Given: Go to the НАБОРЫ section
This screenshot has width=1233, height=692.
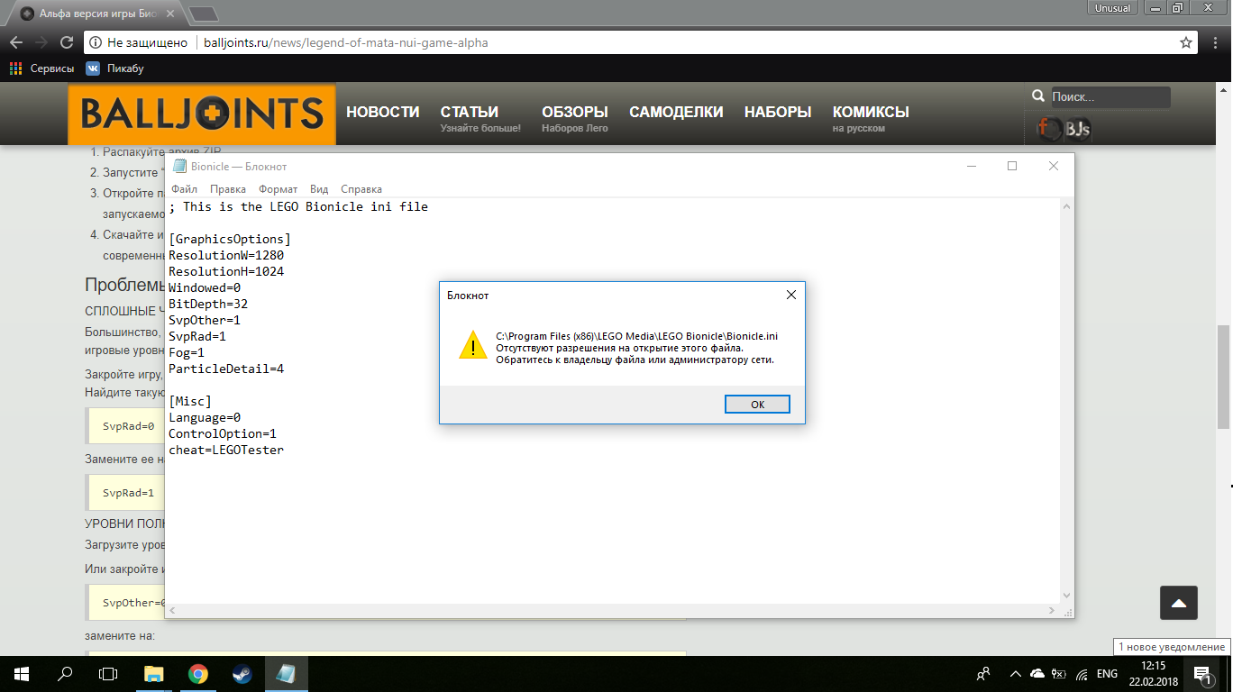Looking at the screenshot, I should click(x=778, y=113).
